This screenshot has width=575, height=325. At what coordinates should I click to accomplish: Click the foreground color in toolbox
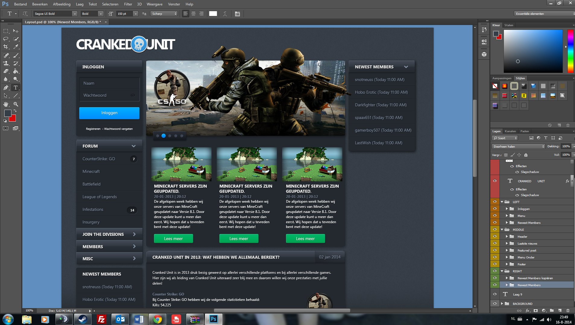(x=8, y=113)
